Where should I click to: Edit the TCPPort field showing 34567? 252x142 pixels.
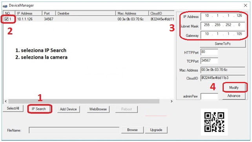(209, 61)
